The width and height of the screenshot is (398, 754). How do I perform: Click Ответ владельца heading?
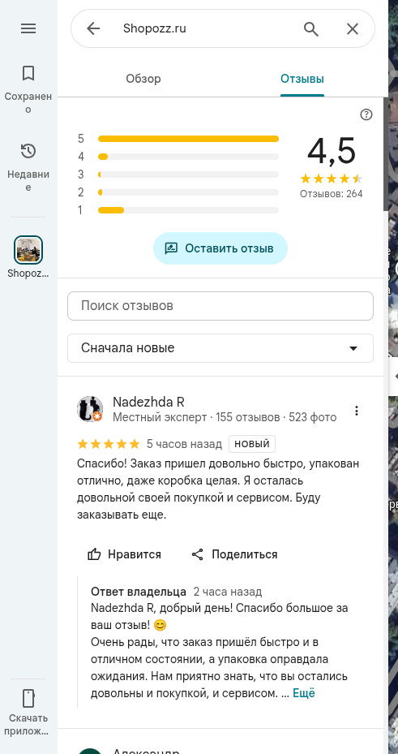pos(139,592)
